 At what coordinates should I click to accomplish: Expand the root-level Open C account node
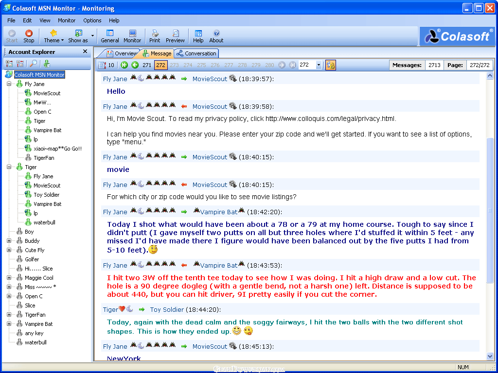coord(9,296)
